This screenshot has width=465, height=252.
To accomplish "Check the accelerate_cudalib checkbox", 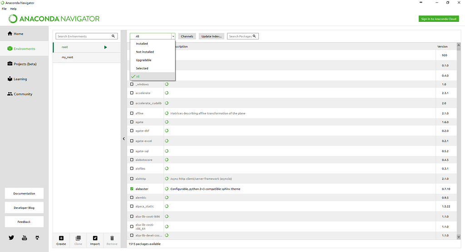I will (132, 103).
